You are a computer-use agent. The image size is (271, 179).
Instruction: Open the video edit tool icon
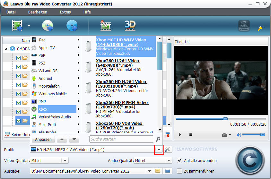click(x=106, y=26)
